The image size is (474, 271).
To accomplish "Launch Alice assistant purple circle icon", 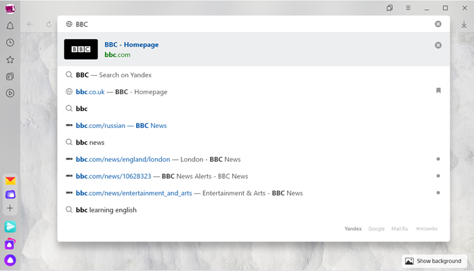I will [x=10, y=260].
